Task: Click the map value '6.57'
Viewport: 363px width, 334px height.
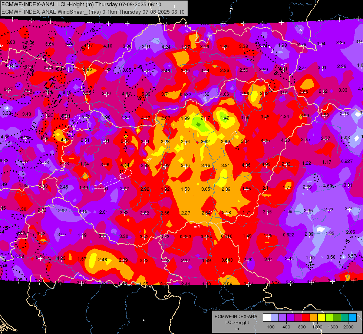Action: 352,256
